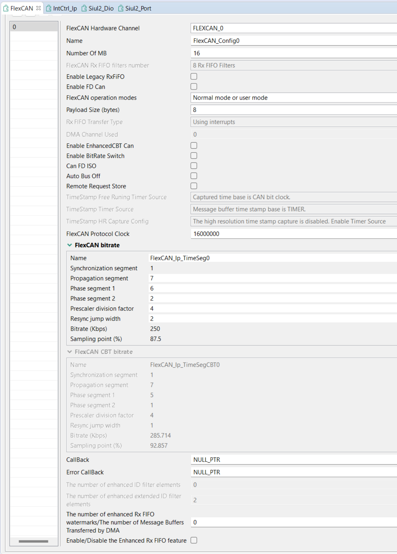Close the FlexCAN tab with X
This screenshot has height=554, width=397.
point(38,8)
